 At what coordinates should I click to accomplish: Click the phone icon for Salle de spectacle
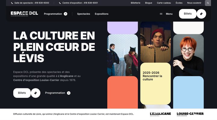click(12, 3)
